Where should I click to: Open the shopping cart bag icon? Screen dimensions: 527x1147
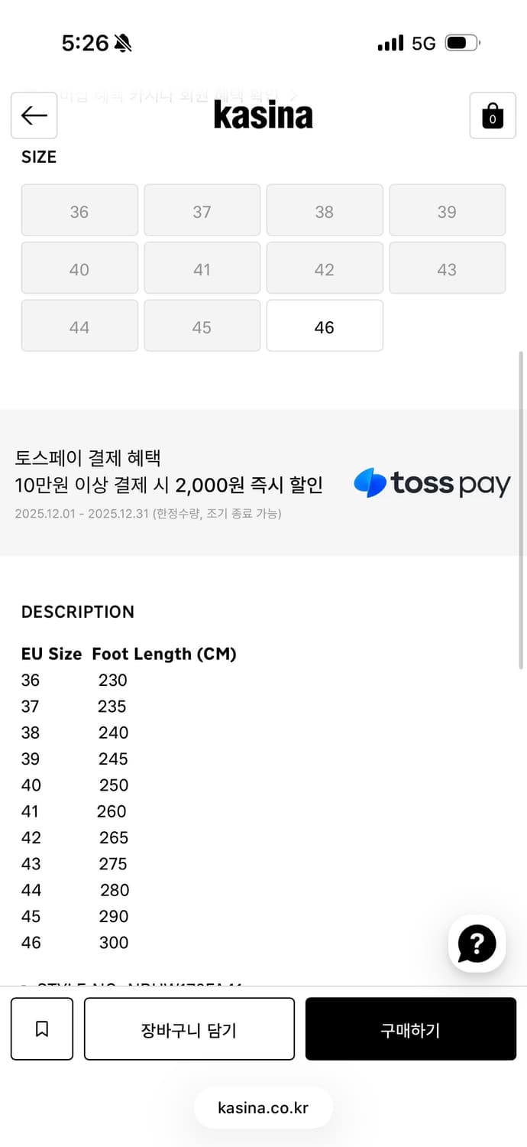(x=493, y=116)
